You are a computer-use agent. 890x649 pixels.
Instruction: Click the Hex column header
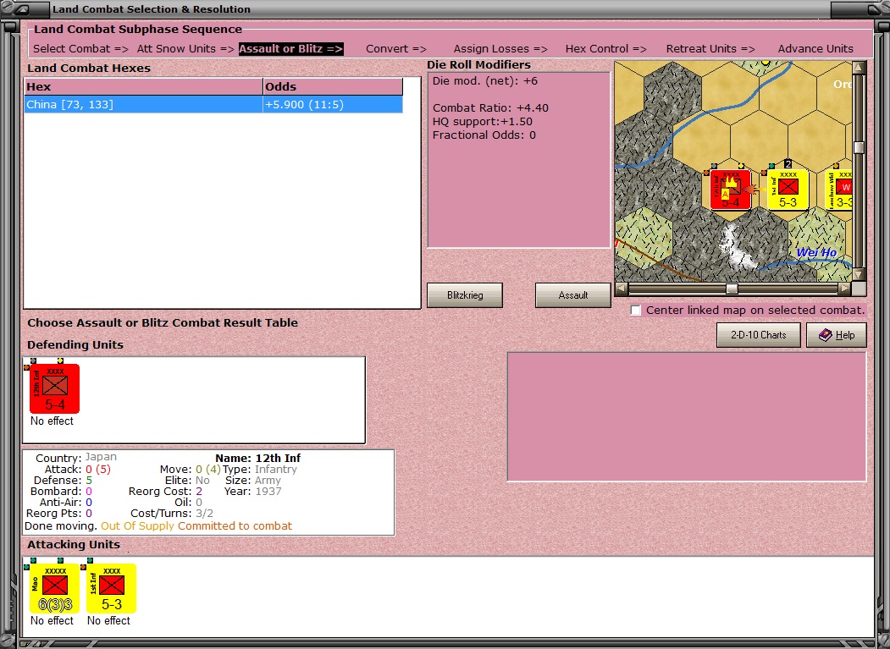point(143,87)
